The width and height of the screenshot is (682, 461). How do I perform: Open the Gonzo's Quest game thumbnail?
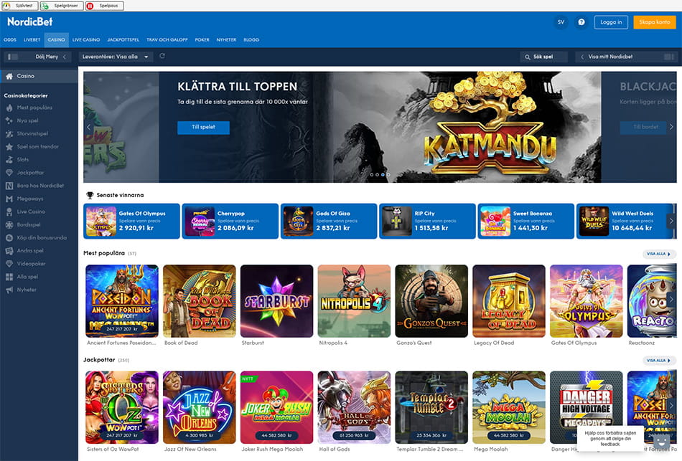pos(431,301)
